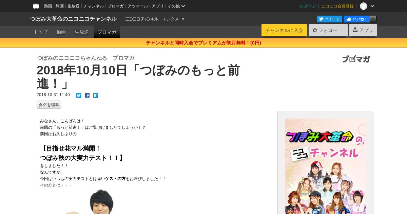407x214 pixels.
Task: Open チャンネル in top navigation
Action: pyautogui.click(x=94, y=6)
